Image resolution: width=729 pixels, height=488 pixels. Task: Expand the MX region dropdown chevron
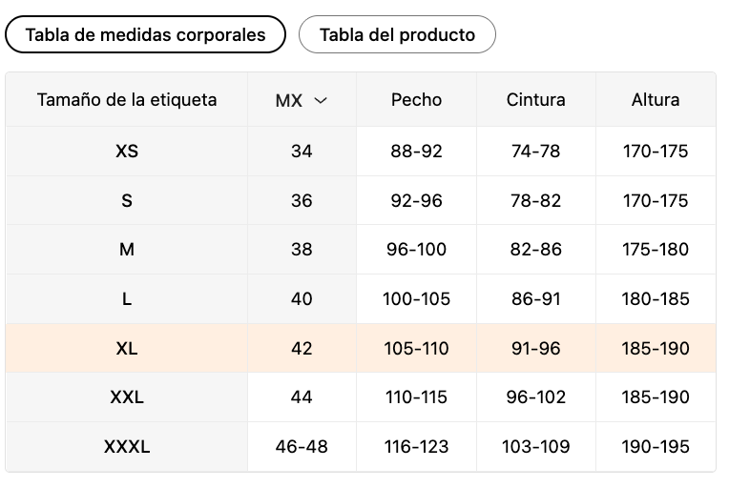pyautogui.click(x=321, y=100)
